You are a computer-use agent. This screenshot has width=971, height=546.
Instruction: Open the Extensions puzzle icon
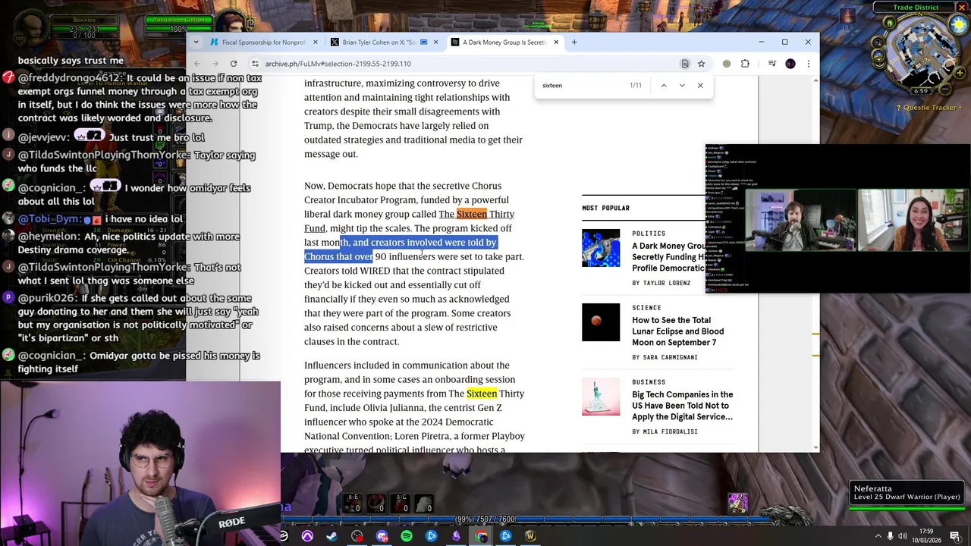(x=745, y=64)
